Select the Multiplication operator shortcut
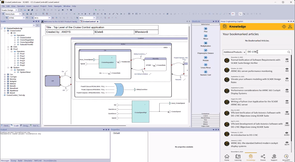The image size is (295, 162). point(205,44)
